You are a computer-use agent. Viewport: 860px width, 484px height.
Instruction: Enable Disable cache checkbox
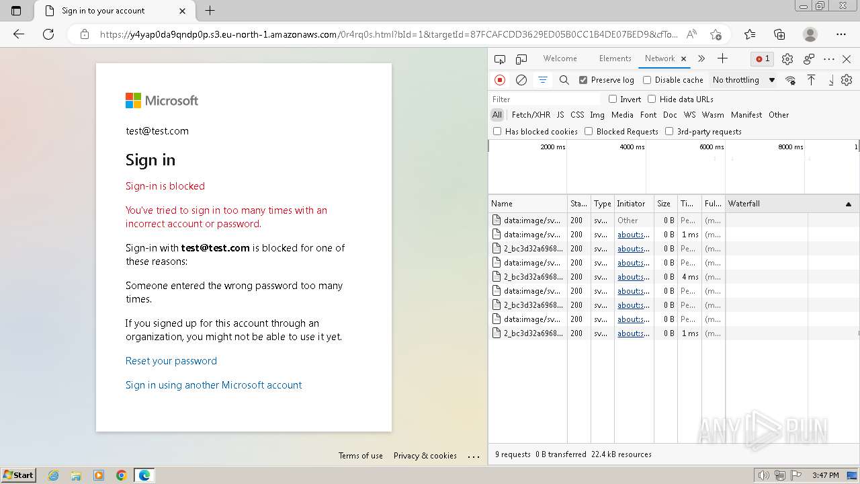coord(647,80)
